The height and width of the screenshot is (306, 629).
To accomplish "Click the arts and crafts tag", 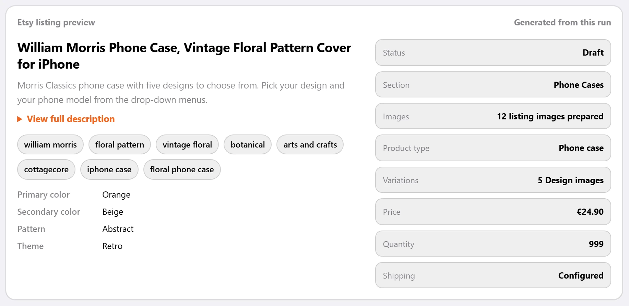I will coord(310,144).
